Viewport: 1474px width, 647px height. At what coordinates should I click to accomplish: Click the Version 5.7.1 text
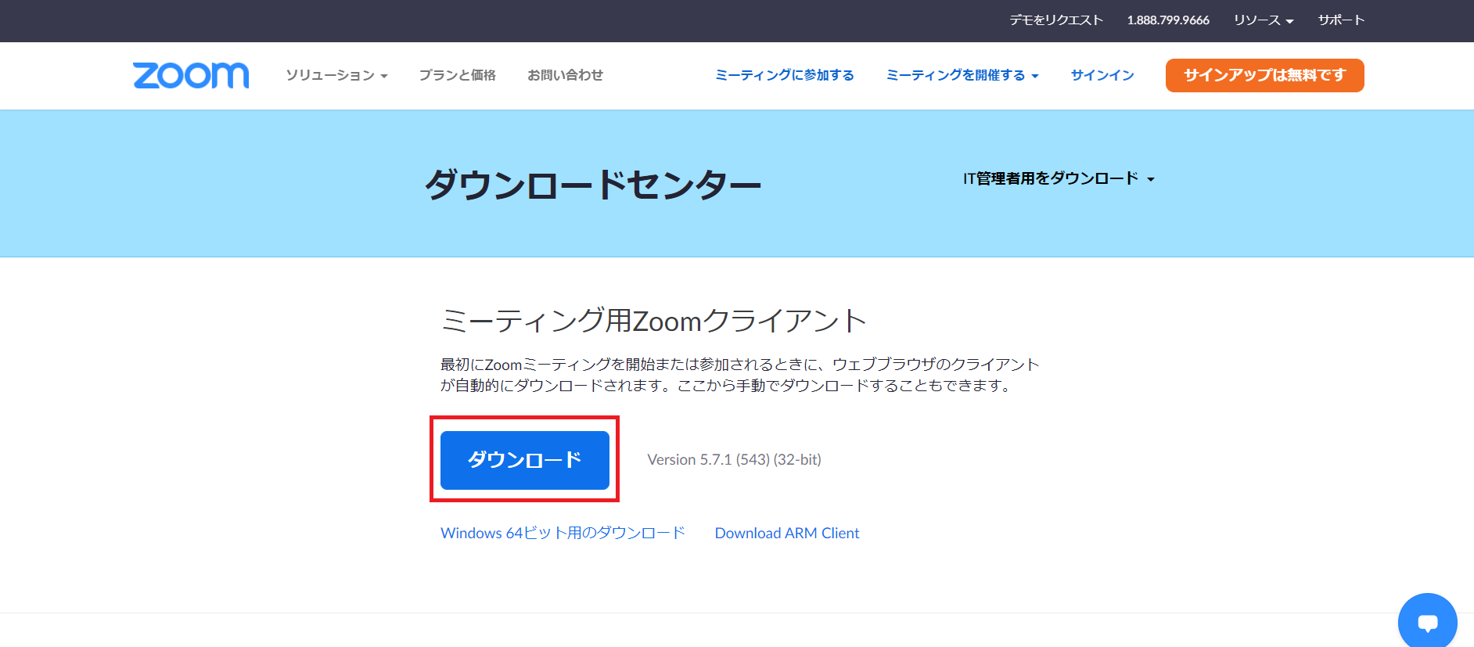(734, 460)
